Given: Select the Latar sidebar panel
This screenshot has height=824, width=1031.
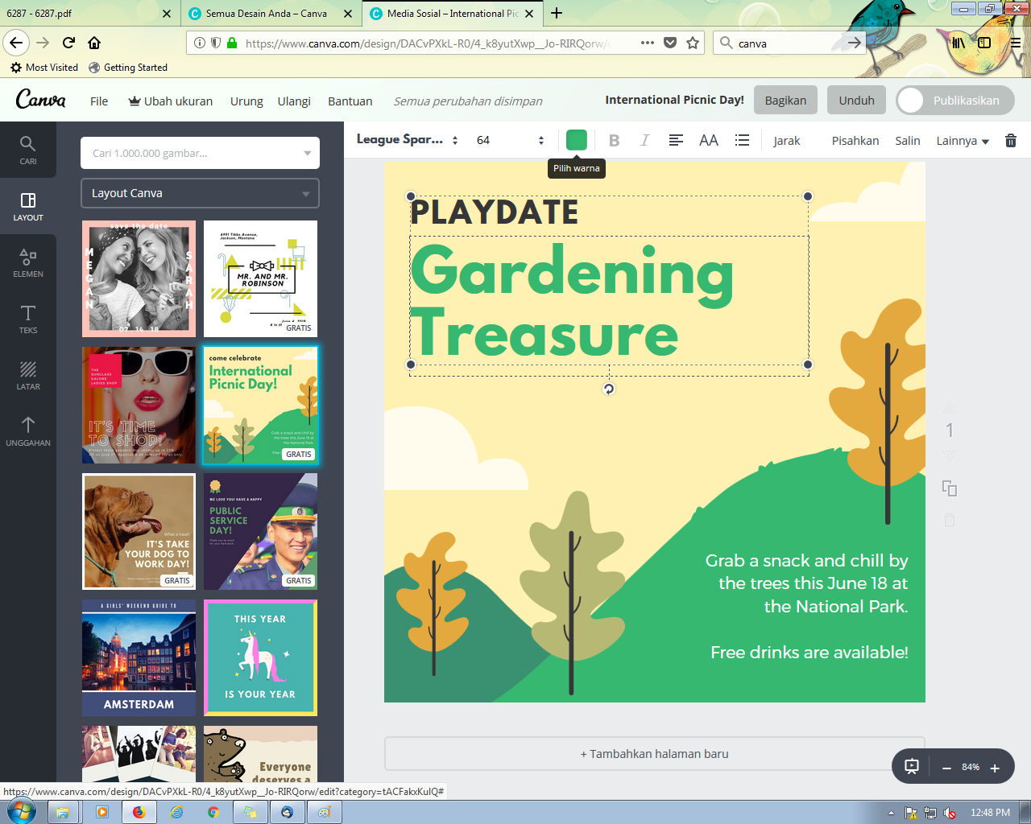Looking at the screenshot, I should pyautogui.click(x=28, y=372).
